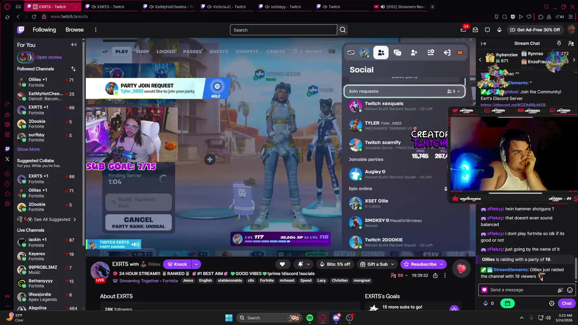Image resolution: width=578 pixels, height=325 pixels.
Task: Click the Resubscribe button
Action: click(420, 264)
